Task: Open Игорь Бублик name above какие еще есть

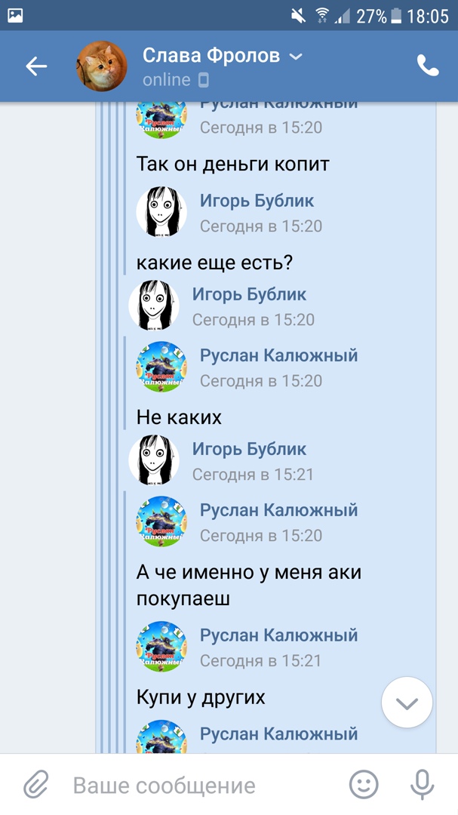Action: [257, 201]
